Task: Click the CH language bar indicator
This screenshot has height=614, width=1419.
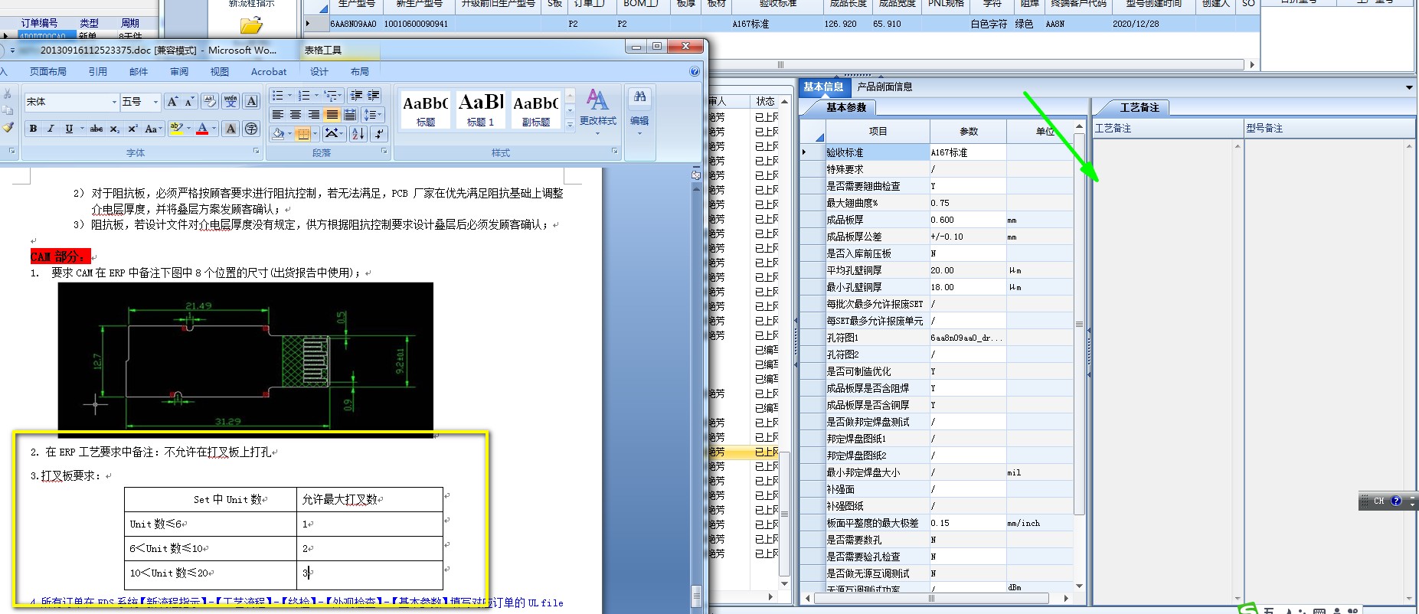Action: 1378,501
